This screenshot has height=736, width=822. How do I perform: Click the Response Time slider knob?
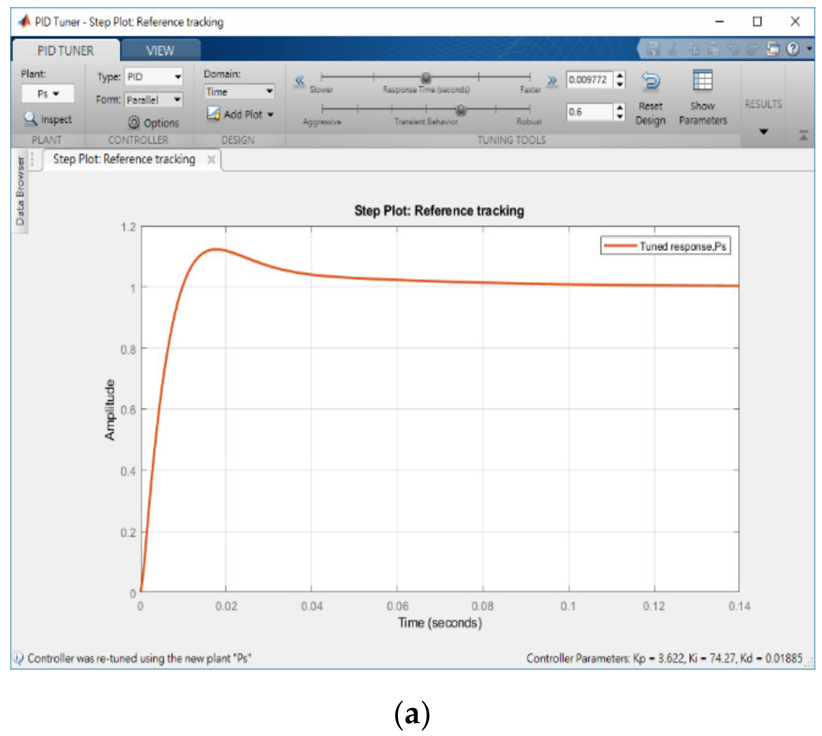[x=426, y=77]
